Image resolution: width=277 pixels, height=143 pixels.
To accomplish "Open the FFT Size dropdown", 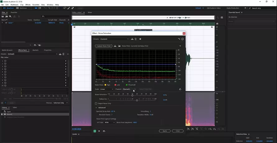I will pyautogui.click(x=110, y=122).
